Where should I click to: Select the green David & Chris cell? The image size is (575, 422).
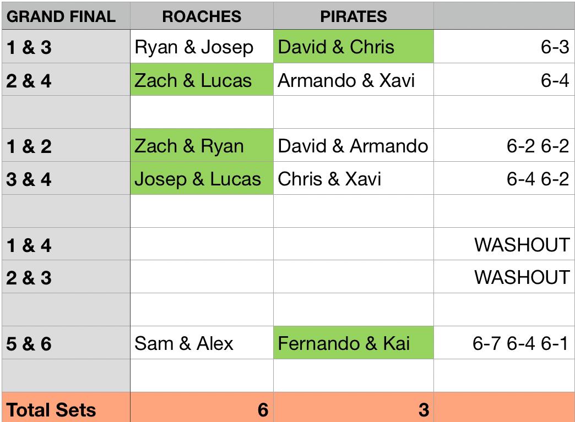353,47
